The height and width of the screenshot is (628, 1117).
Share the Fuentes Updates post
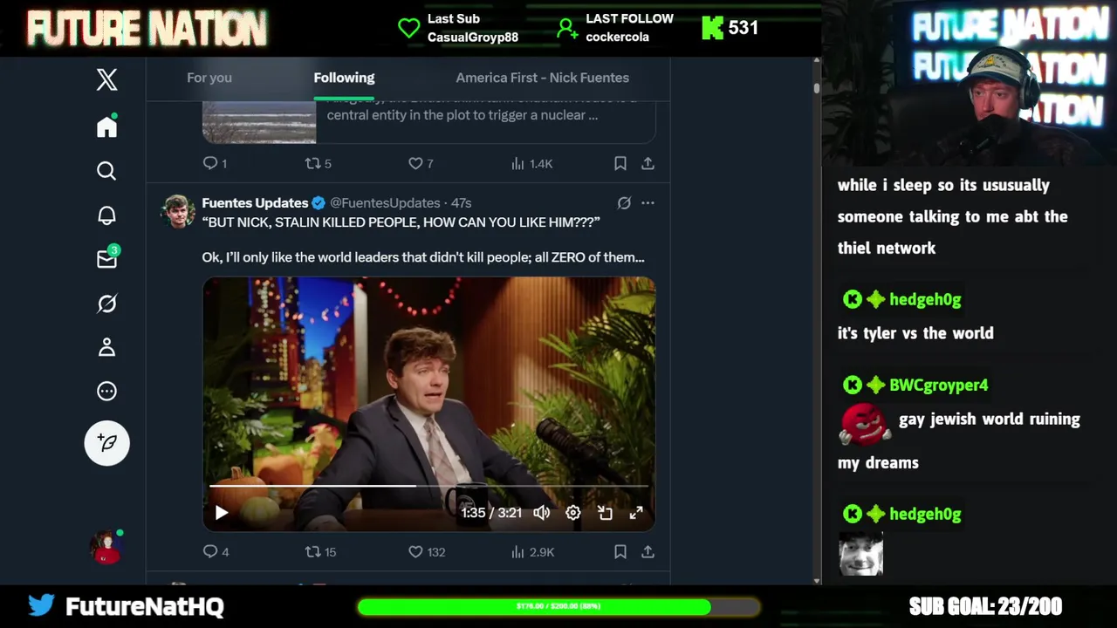(648, 551)
